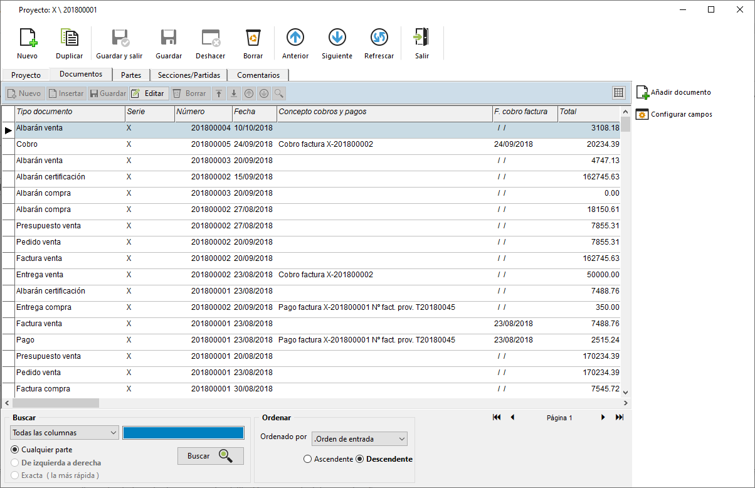Jump to last page icon
755x488 pixels.
pyautogui.click(x=620, y=417)
